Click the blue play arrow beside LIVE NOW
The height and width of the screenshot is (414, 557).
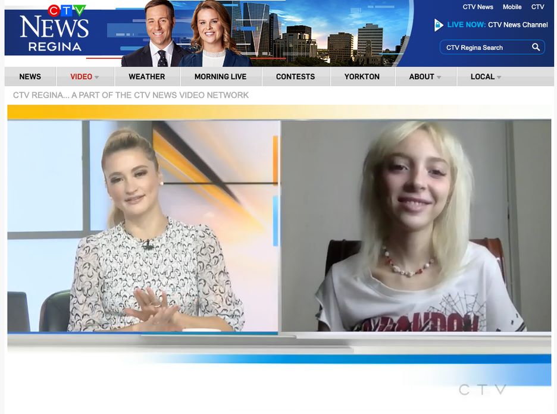click(x=437, y=24)
